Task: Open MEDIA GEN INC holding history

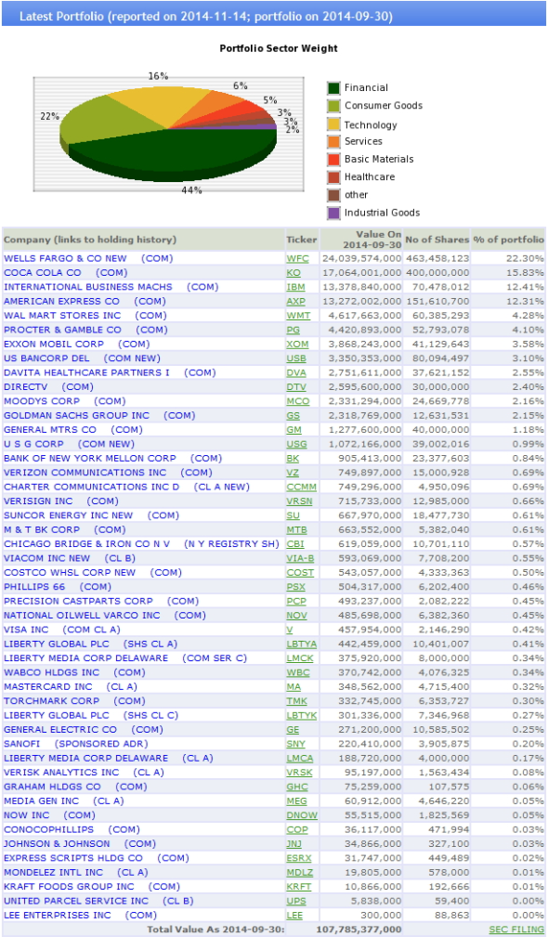Action: (x=63, y=800)
